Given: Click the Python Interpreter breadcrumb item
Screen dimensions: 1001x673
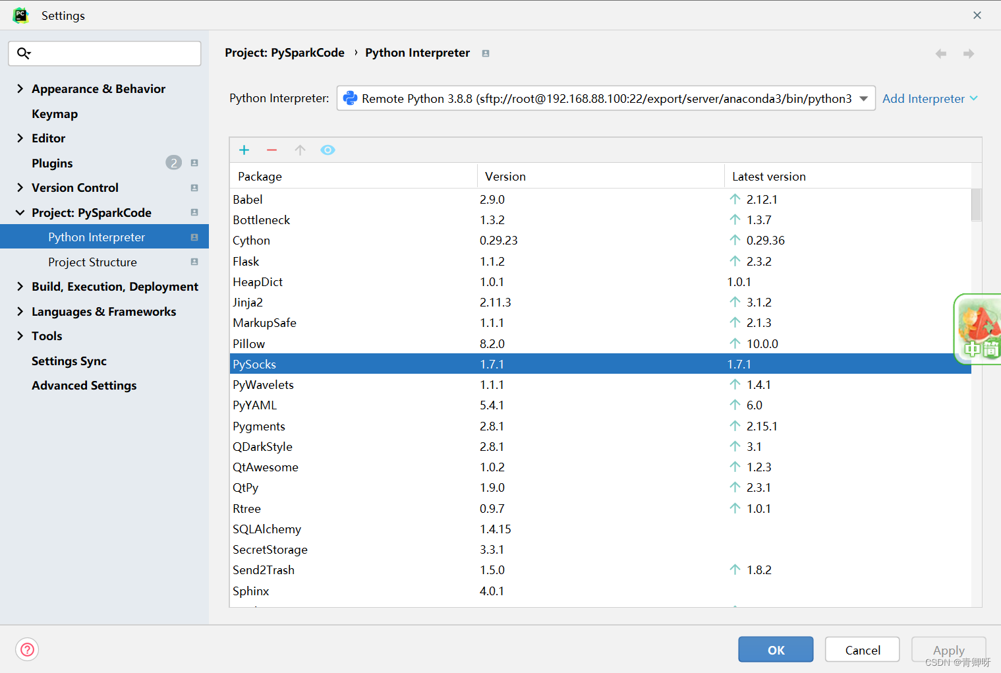Looking at the screenshot, I should coord(417,53).
